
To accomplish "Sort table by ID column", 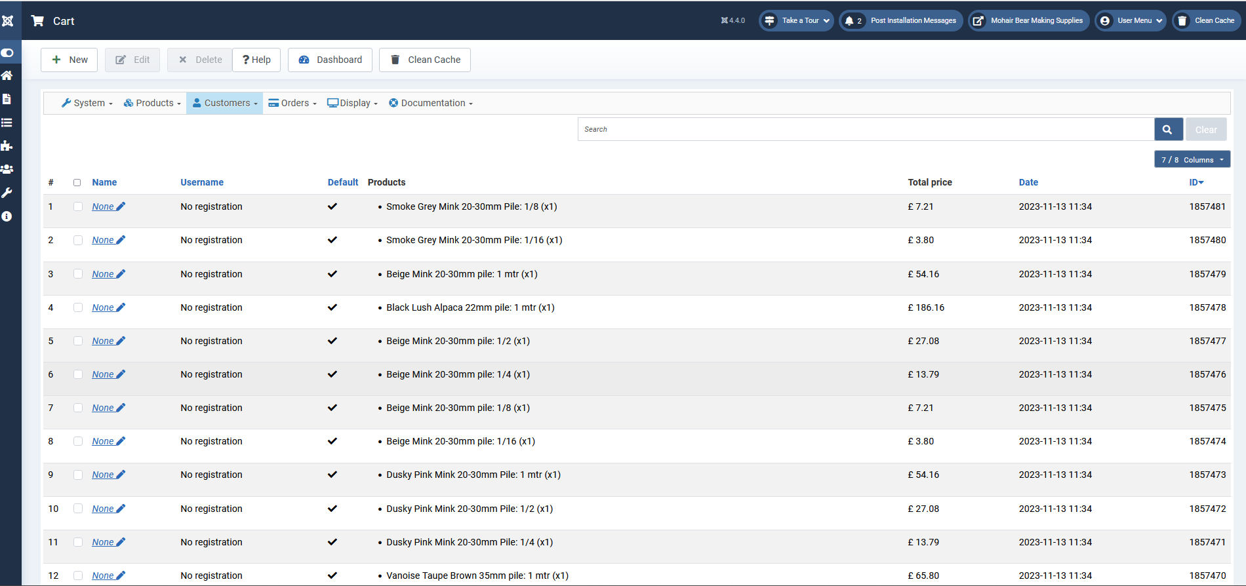I will [1196, 182].
